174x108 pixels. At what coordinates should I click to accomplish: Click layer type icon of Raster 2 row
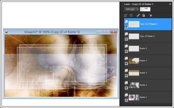point(126,83)
